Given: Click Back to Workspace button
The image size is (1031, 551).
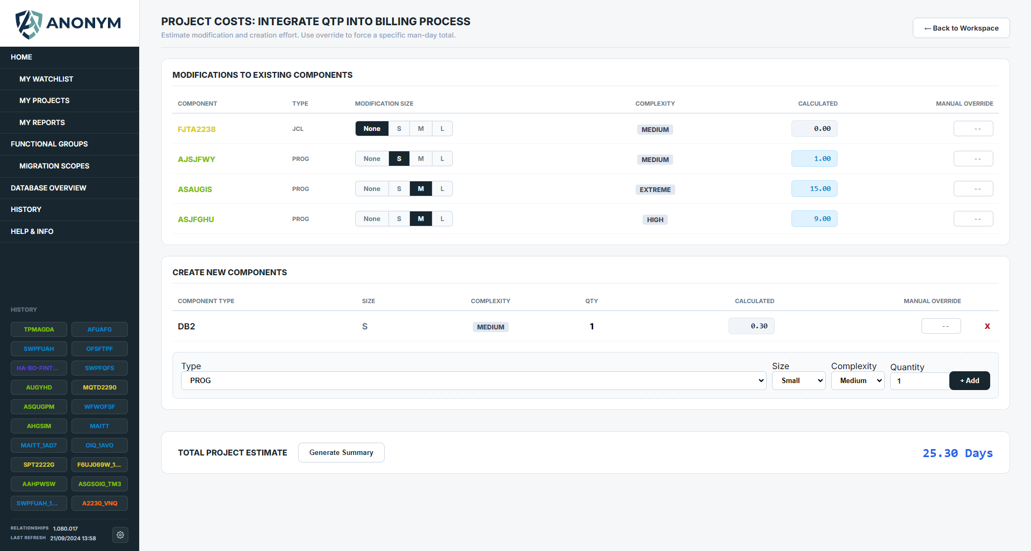Looking at the screenshot, I should click(961, 28).
